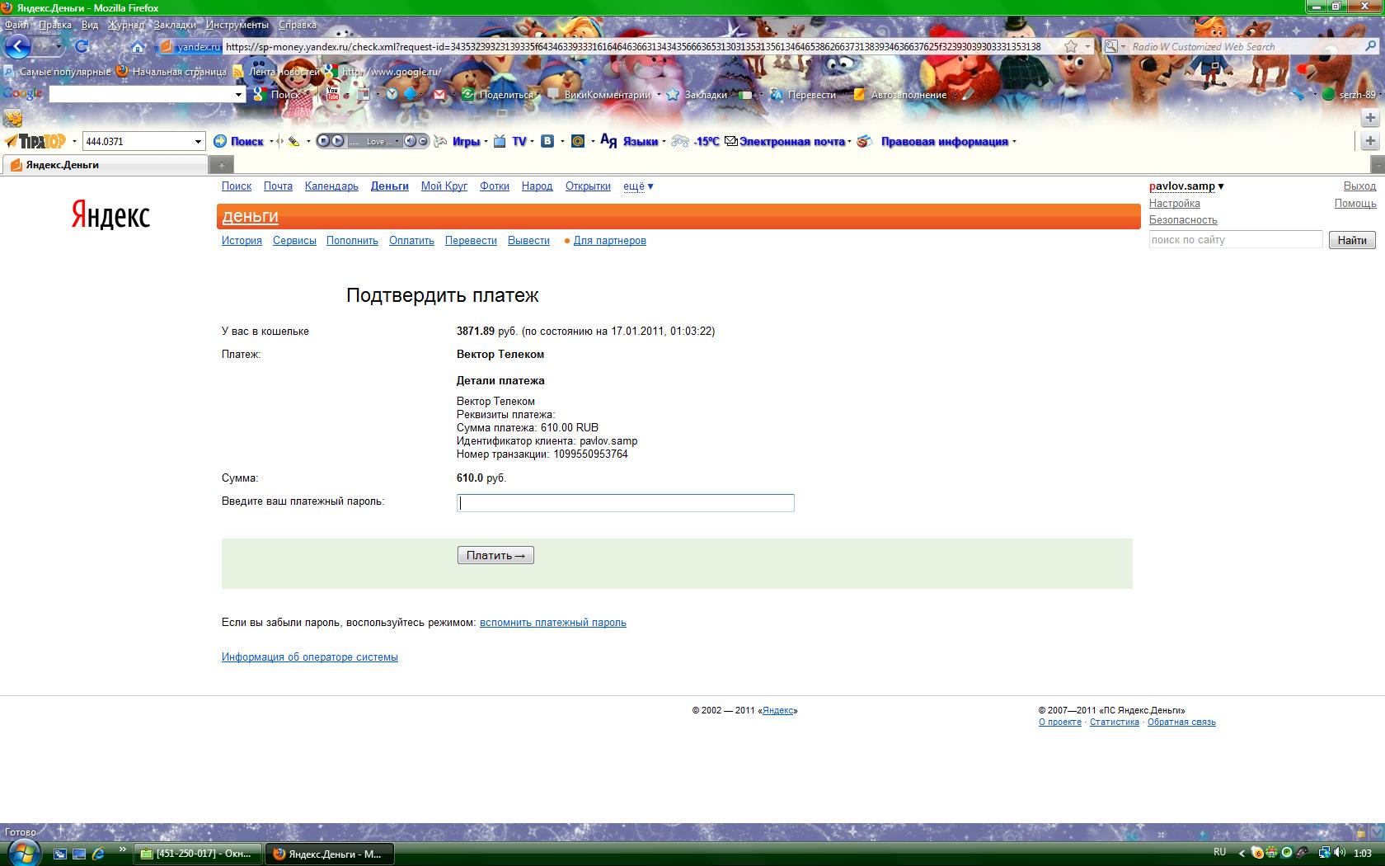Stop the radio player in the toolbar
The height and width of the screenshot is (866, 1385).
(323, 141)
